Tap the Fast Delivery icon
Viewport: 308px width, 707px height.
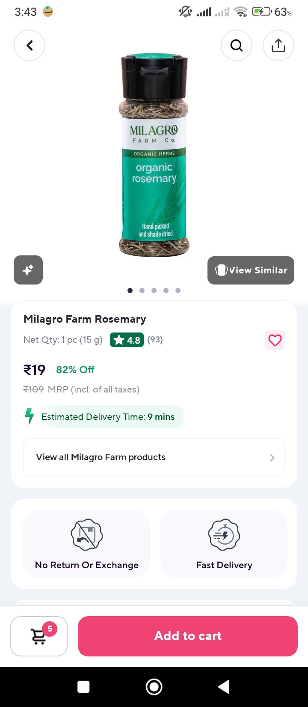(x=224, y=535)
